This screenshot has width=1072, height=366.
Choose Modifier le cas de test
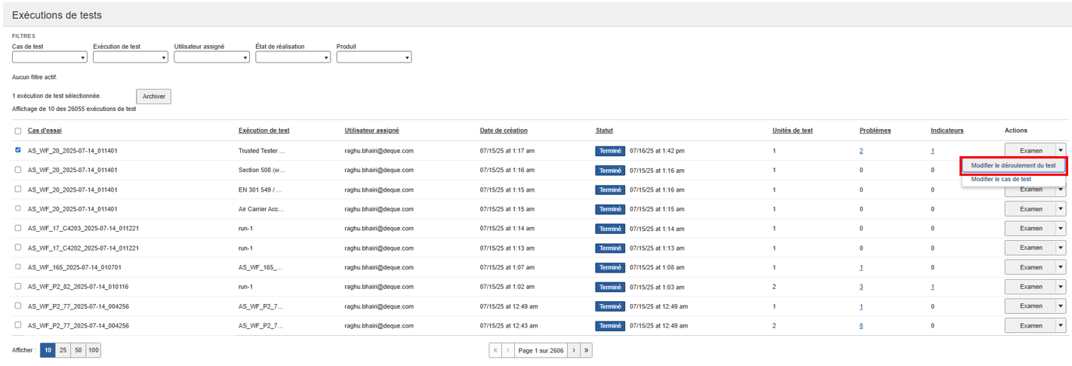pos(1001,180)
